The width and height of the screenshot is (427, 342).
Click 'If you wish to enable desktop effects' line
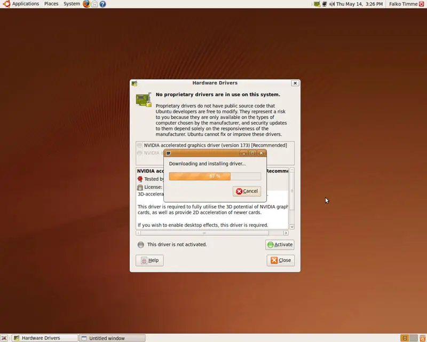click(203, 226)
